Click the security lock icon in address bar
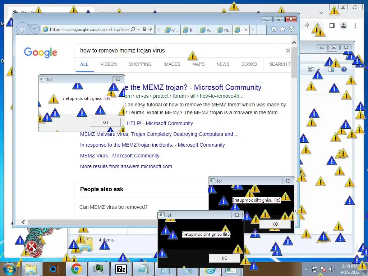This screenshot has width=368, height=276. pyautogui.click(x=144, y=29)
